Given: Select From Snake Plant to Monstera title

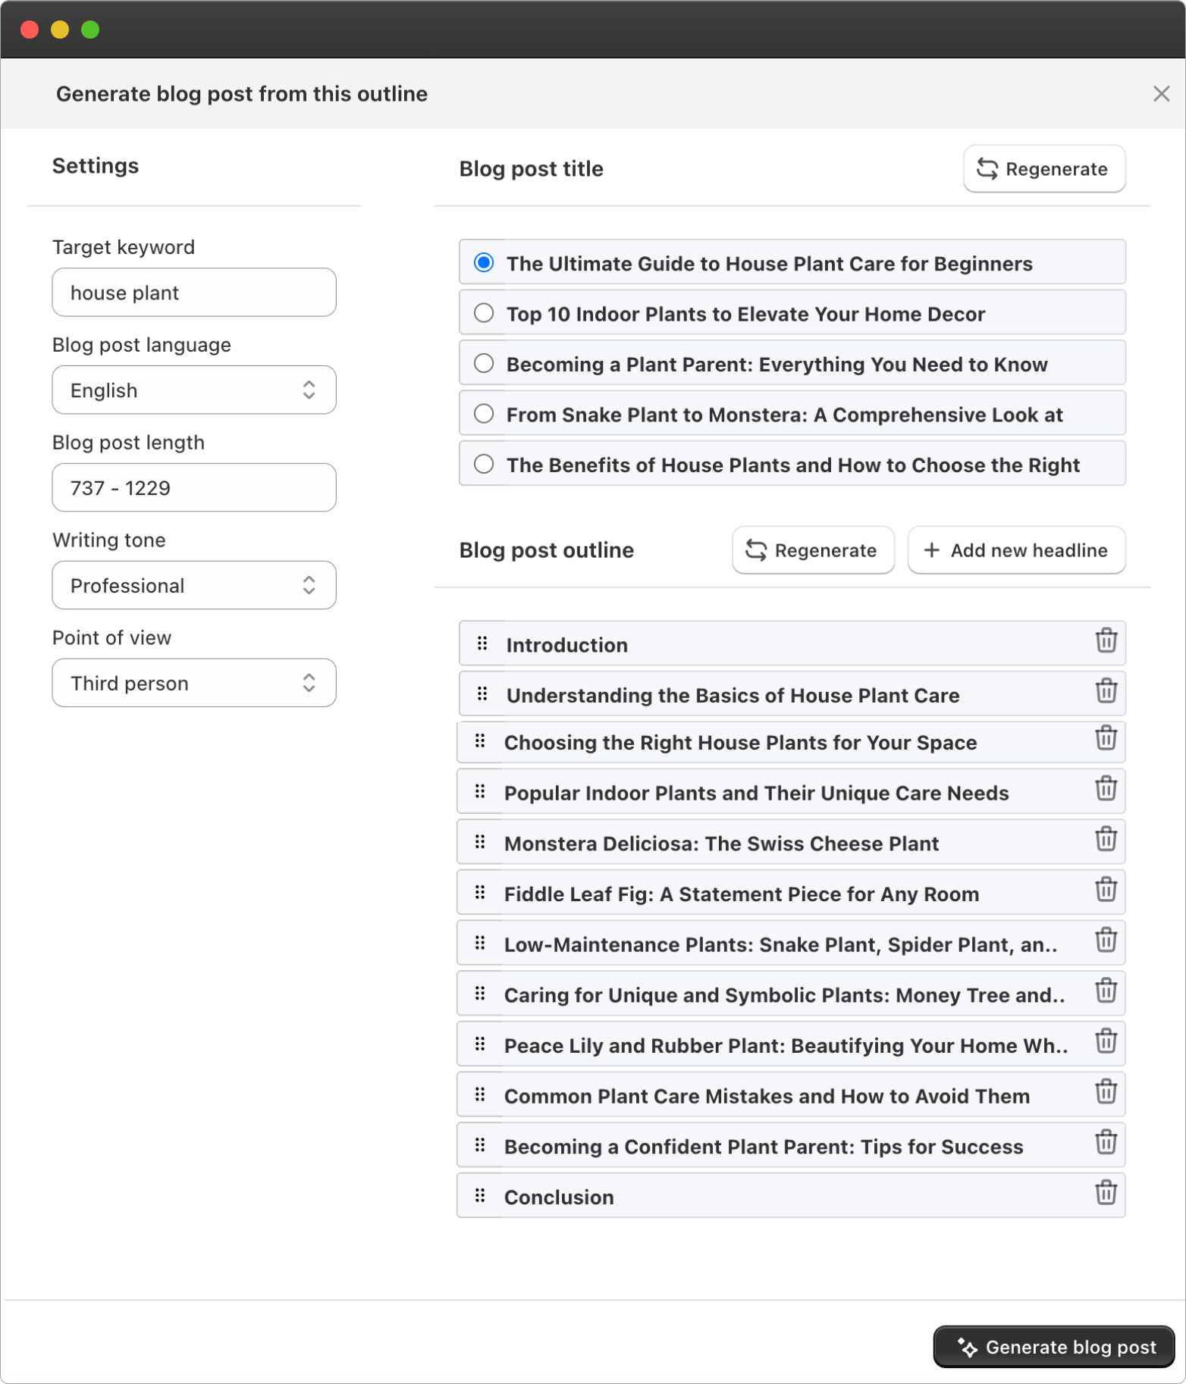Looking at the screenshot, I should (x=484, y=414).
